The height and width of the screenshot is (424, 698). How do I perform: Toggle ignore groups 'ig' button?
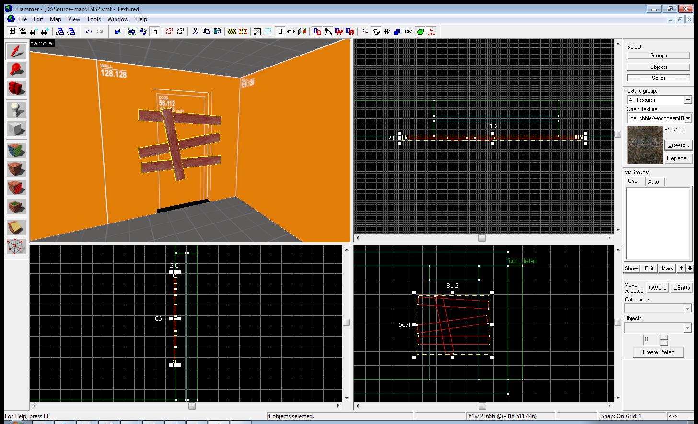point(154,32)
